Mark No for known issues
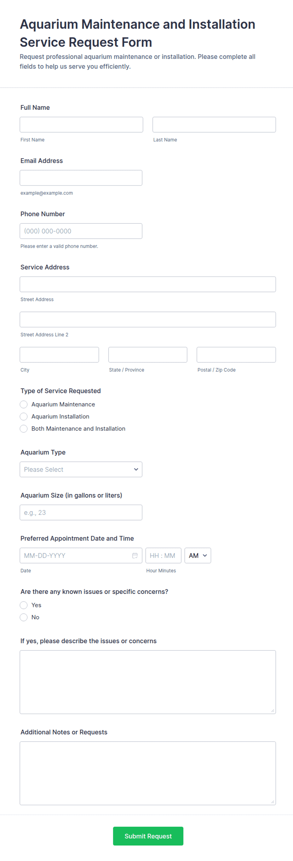 click(24, 617)
